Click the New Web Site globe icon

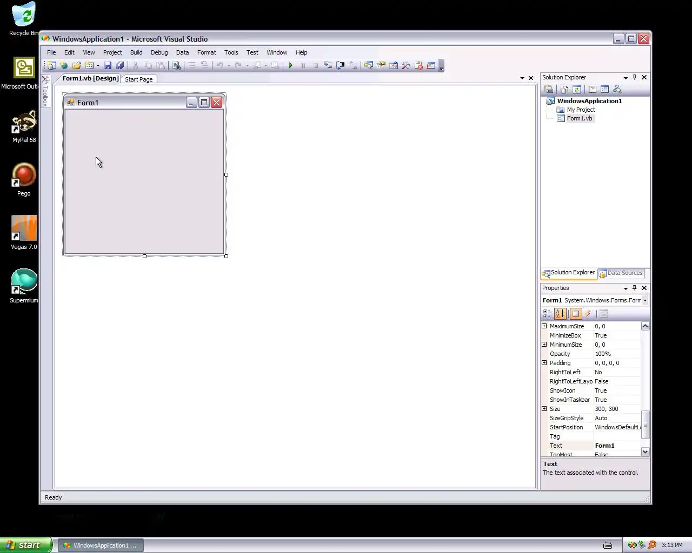[64, 65]
